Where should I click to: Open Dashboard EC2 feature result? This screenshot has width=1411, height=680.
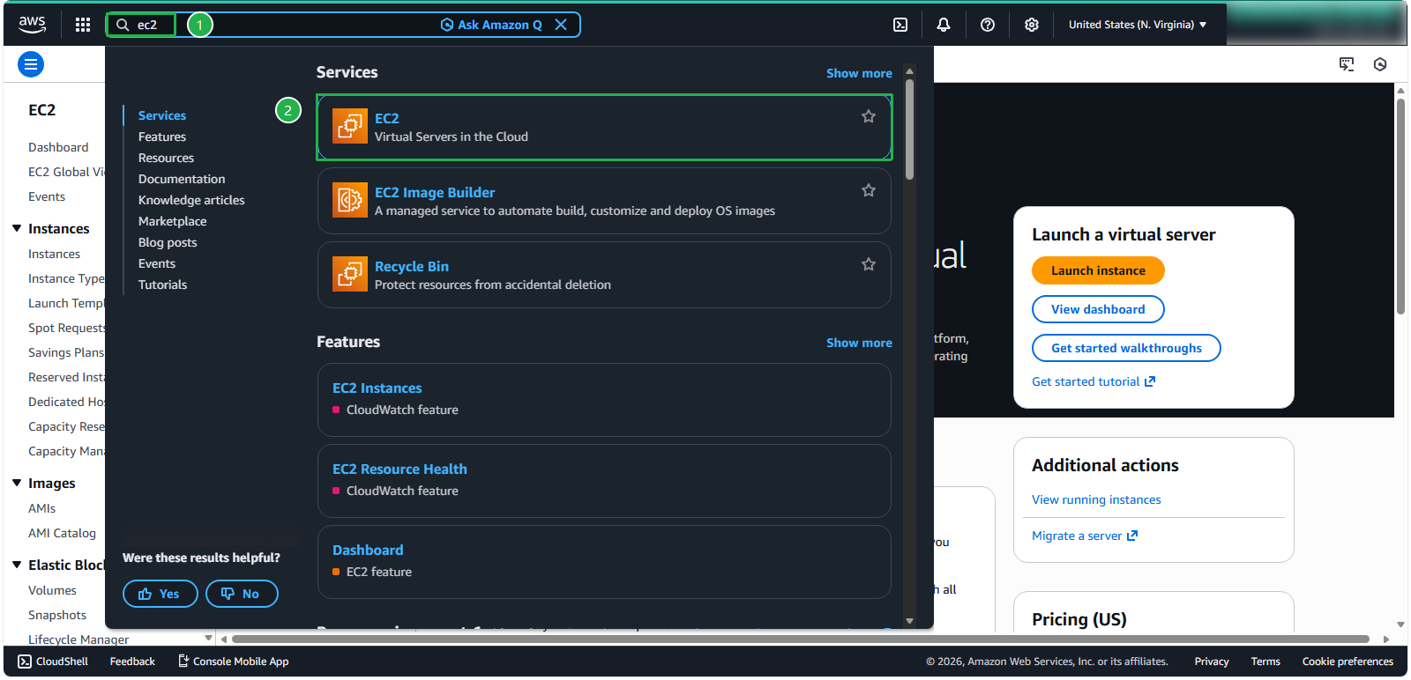604,562
